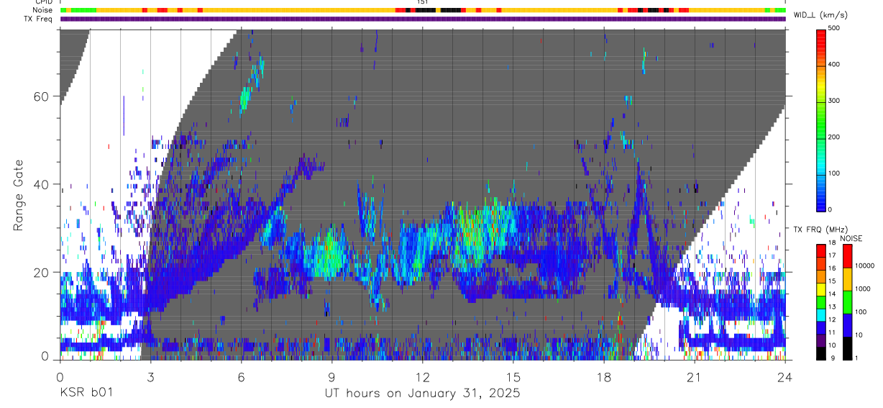The width and height of the screenshot is (883, 408).
Task: Click the black segment of NOISE colorbar
Action: click(847, 347)
